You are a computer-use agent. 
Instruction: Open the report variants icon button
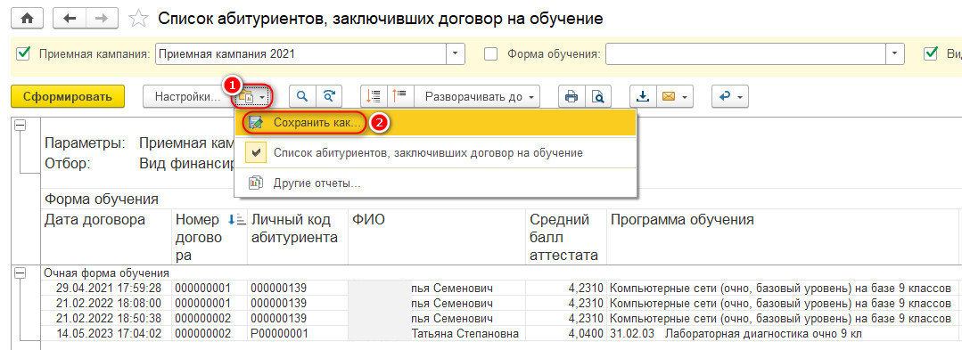[253, 96]
